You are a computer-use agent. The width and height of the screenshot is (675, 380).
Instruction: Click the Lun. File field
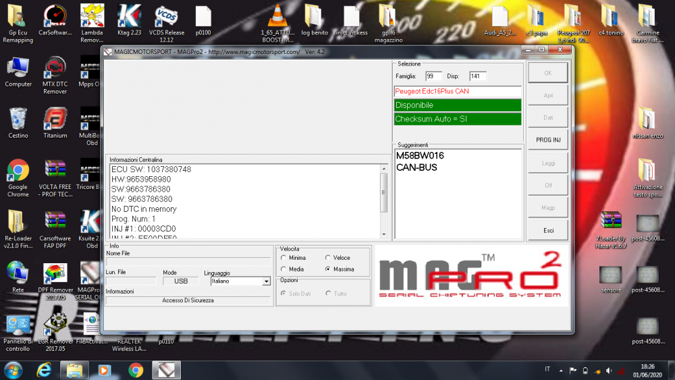point(131,281)
